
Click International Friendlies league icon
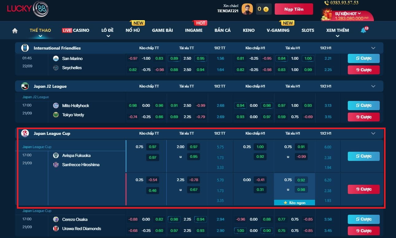(x=25, y=48)
